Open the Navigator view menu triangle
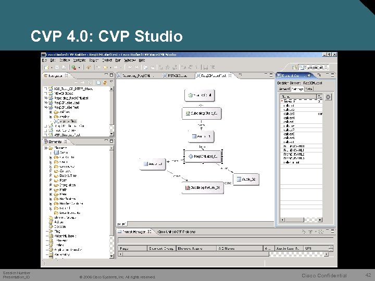 click(111, 82)
